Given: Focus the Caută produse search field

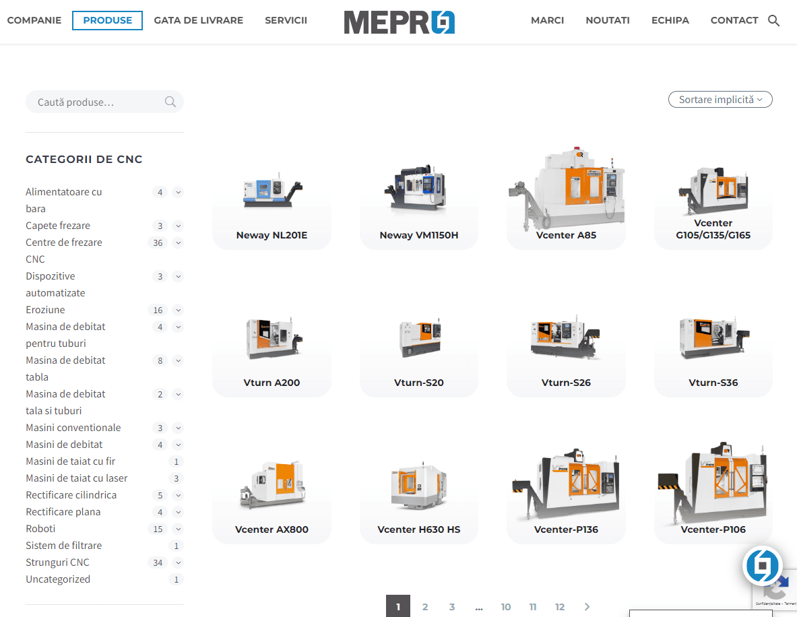Looking at the screenshot, I should point(104,102).
